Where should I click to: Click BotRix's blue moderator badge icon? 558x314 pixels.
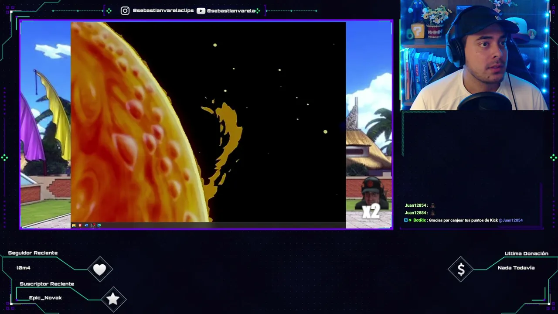tap(406, 220)
